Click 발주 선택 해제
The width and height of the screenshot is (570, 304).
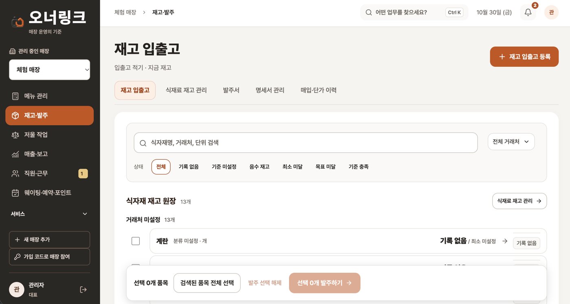click(265, 283)
